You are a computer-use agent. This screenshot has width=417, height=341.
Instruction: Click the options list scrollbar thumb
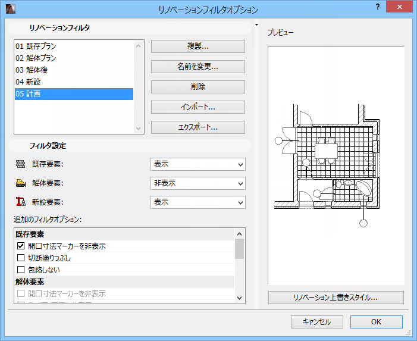[239, 249]
